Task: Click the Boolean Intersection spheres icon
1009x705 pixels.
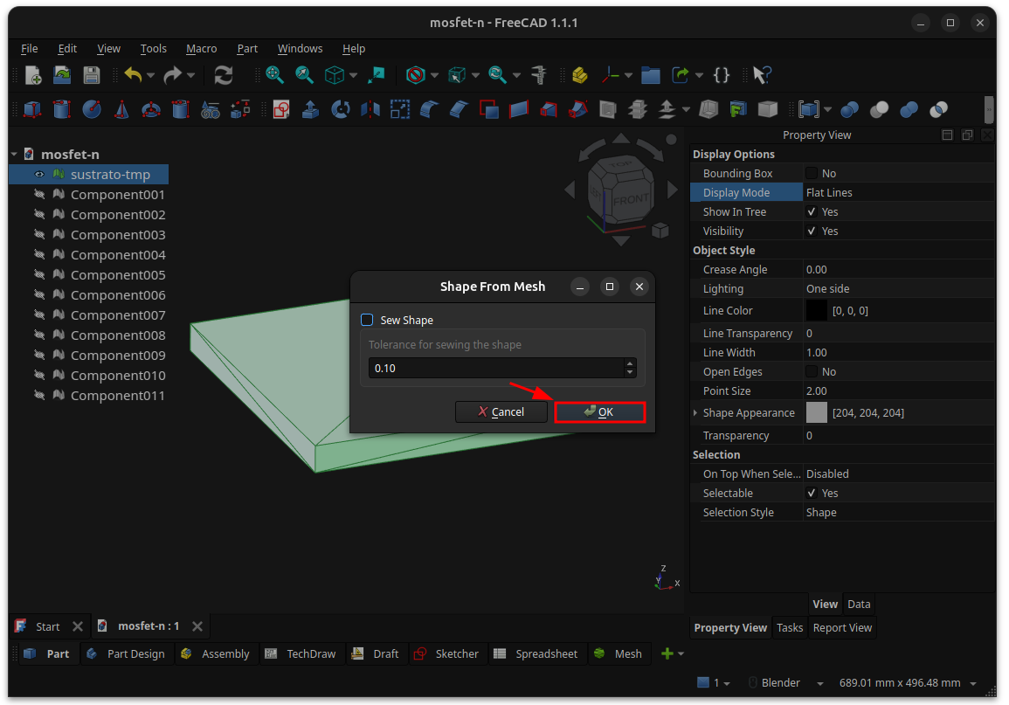Action: [938, 109]
